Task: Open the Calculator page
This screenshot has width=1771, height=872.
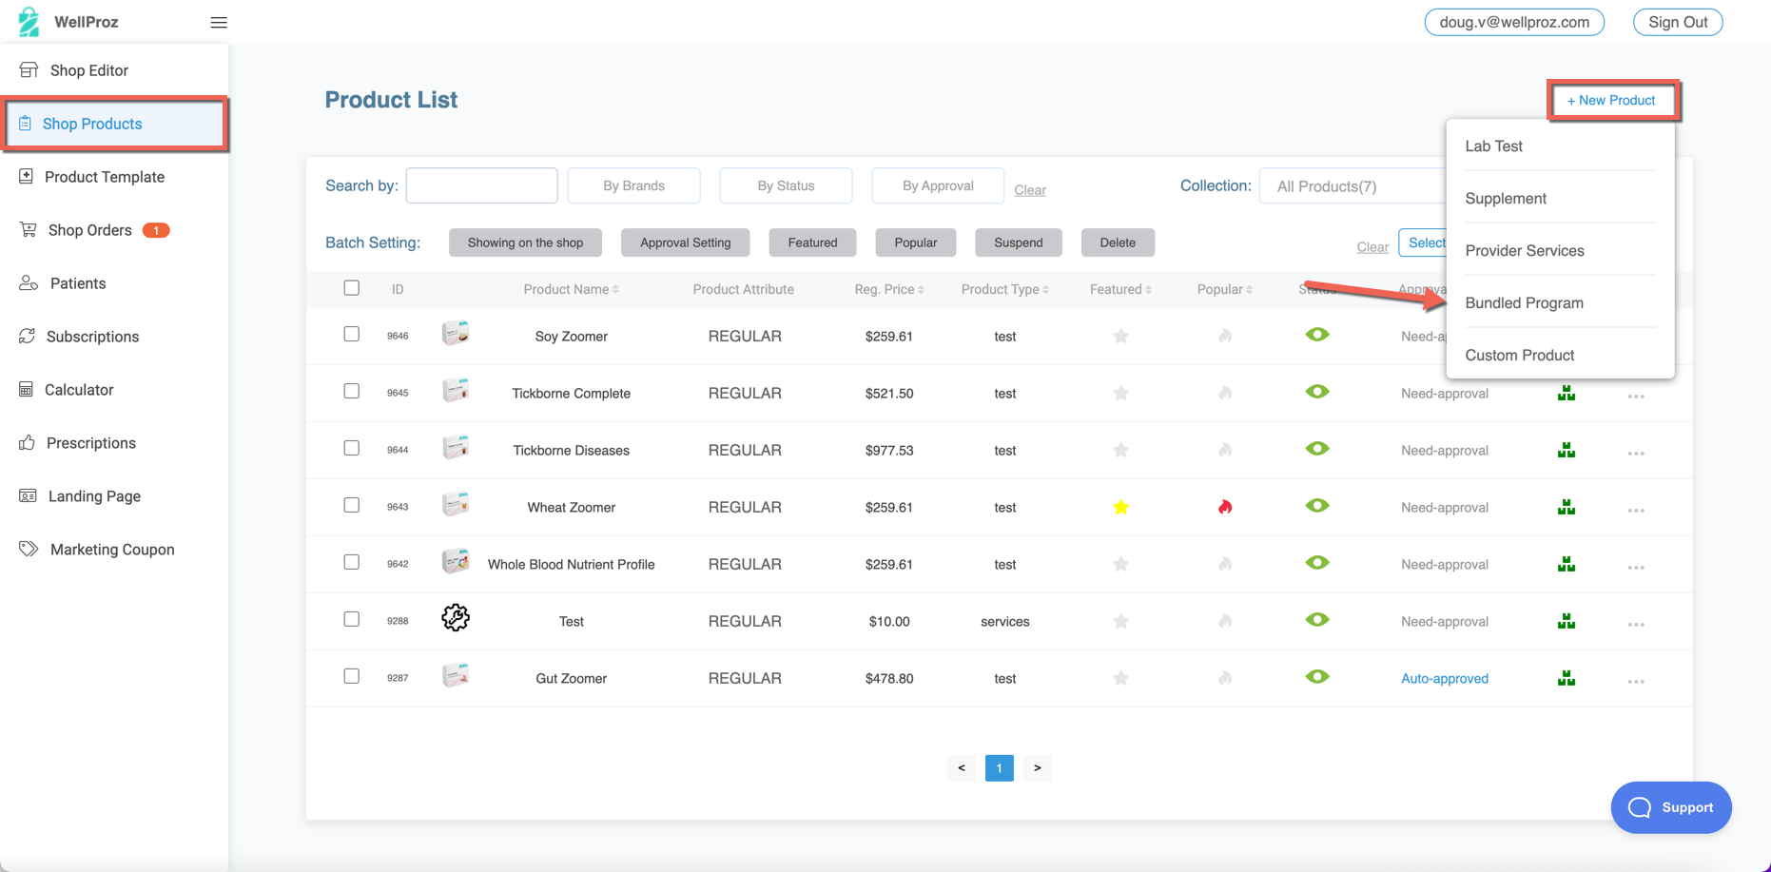Action: tap(79, 390)
